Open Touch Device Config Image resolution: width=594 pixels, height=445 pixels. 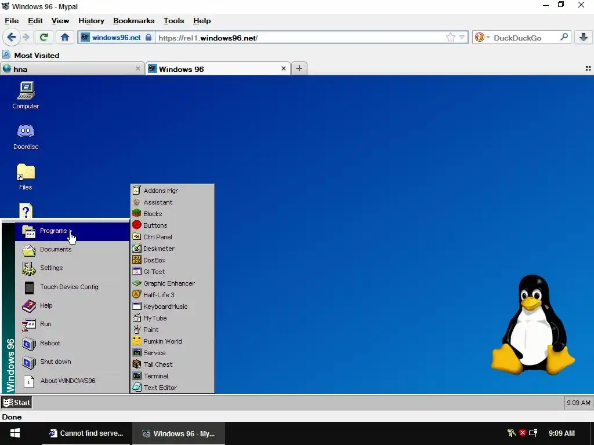(73, 287)
